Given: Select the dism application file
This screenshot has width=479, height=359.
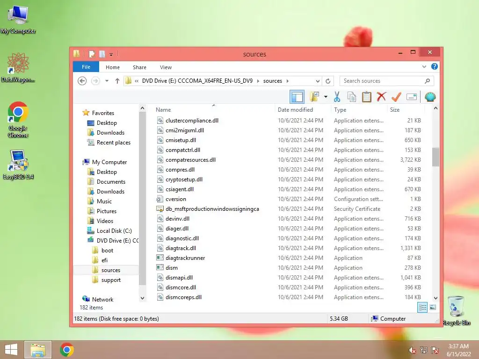Looking at the screenshot, I should [x=171, y=268].
